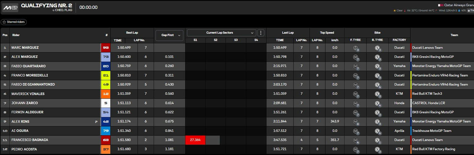Click Pedro Acosta's rear tyre icon
This screenshot has height=155, width=474.
(x=377, y=150)
